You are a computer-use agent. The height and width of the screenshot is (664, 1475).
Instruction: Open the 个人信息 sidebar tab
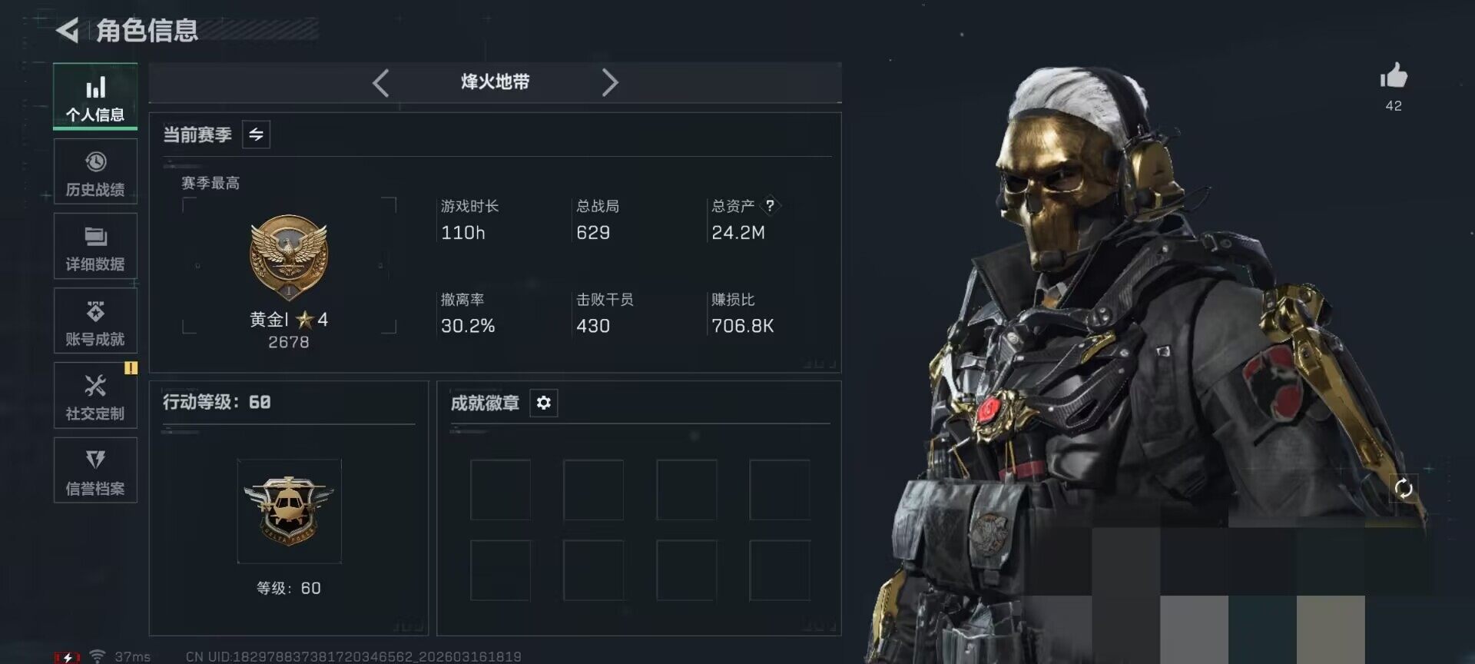95,97
